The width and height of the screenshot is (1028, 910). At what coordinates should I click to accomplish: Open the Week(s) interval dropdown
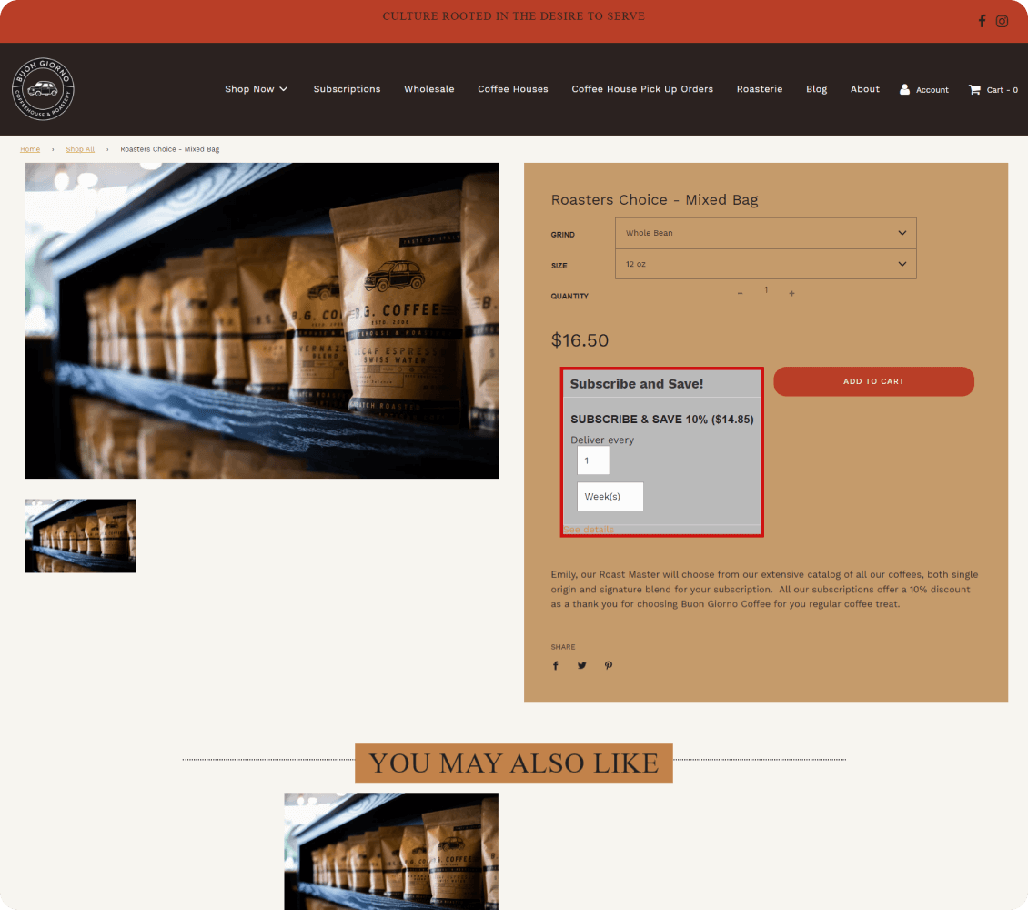(x=610, y=497)
